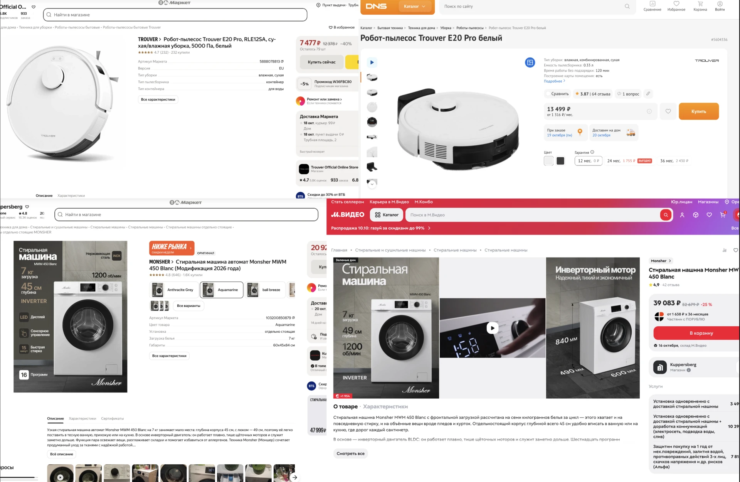Viewport: 740px width, 482px height.
Task: Click В корзину on M.Video
Action: [696, 333]
